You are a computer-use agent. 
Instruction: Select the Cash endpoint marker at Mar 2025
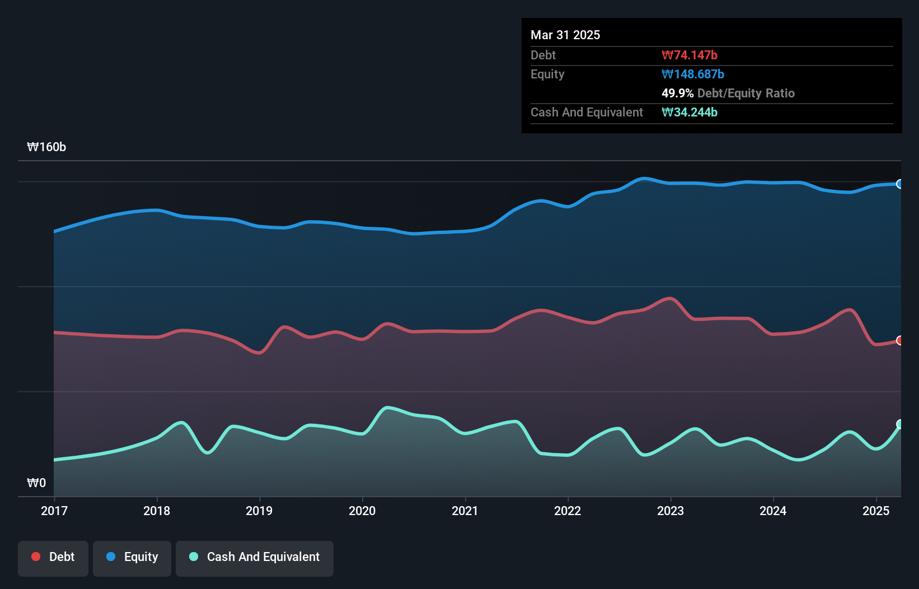click(x=900, y=424)
